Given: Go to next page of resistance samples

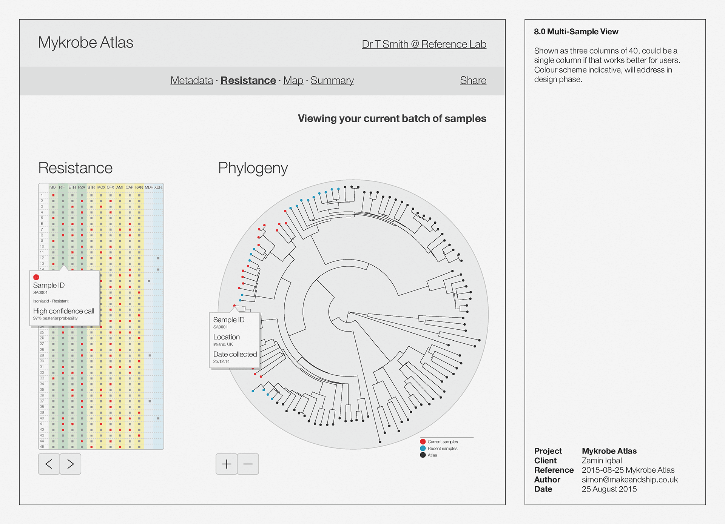Looking at the screenshot, I should [x=70, y=464].
